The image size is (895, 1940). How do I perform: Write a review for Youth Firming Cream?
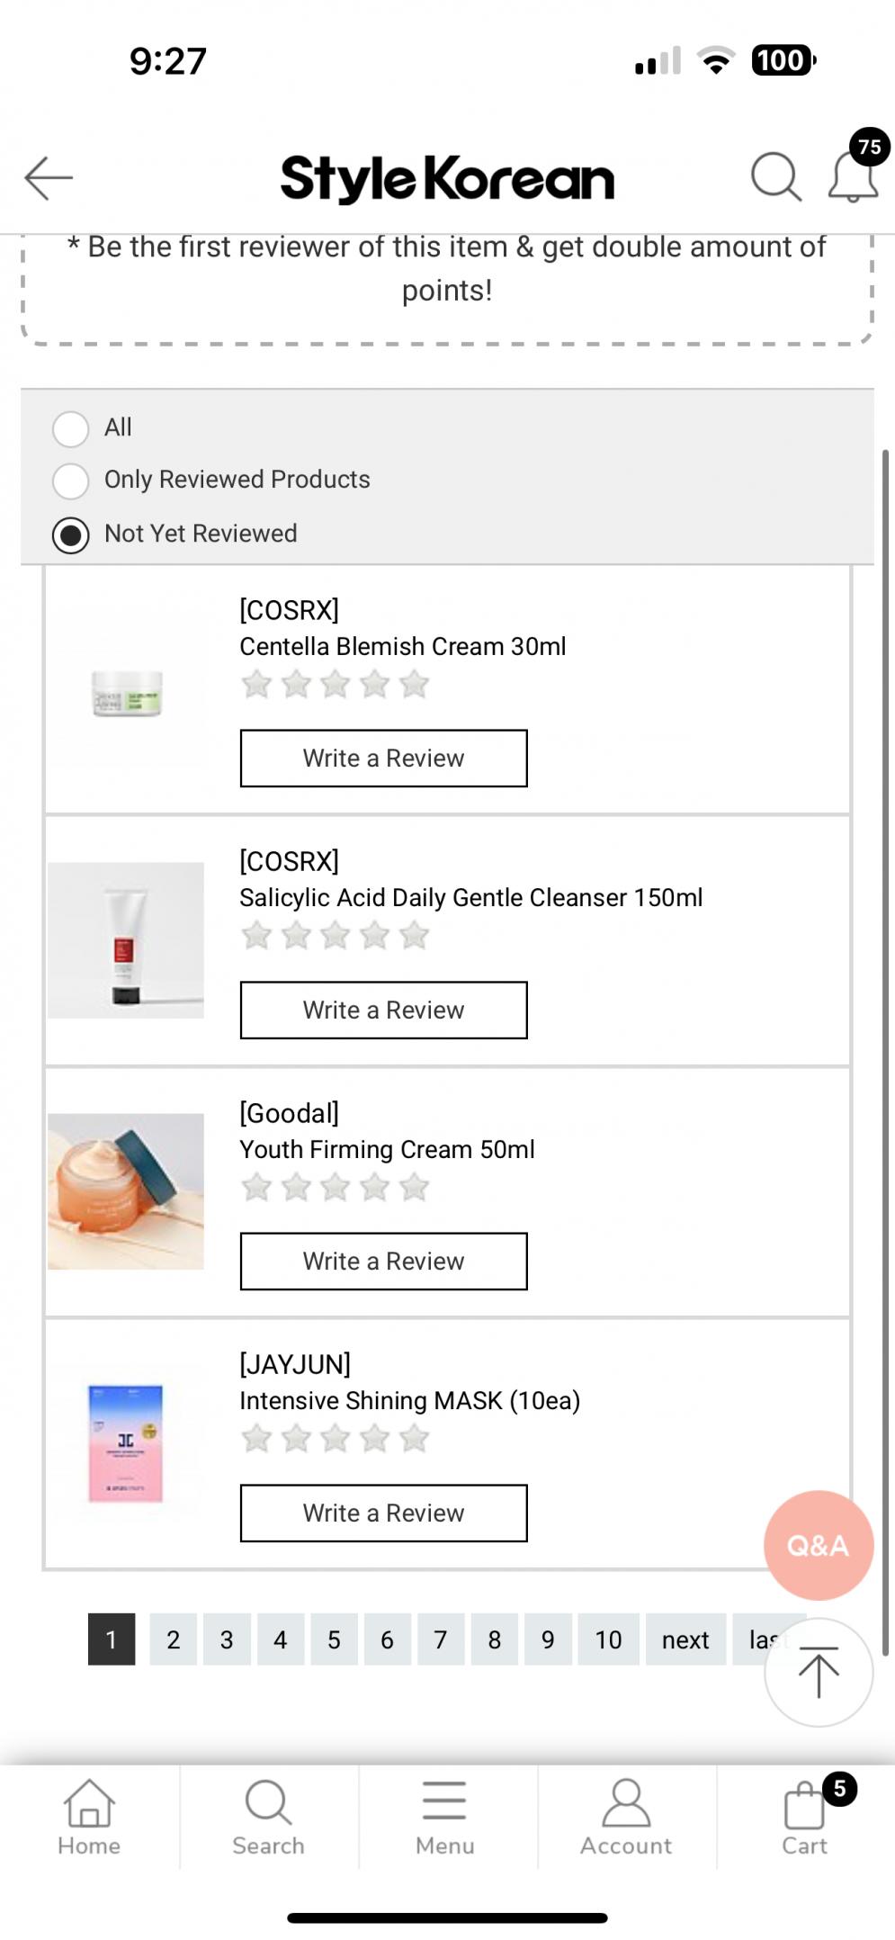pos(383,1261)
